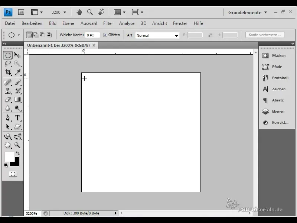The width and height of the screenshot is (297, 223).
Task: Click the white foreground color swatch
Action: coord(9,156)
